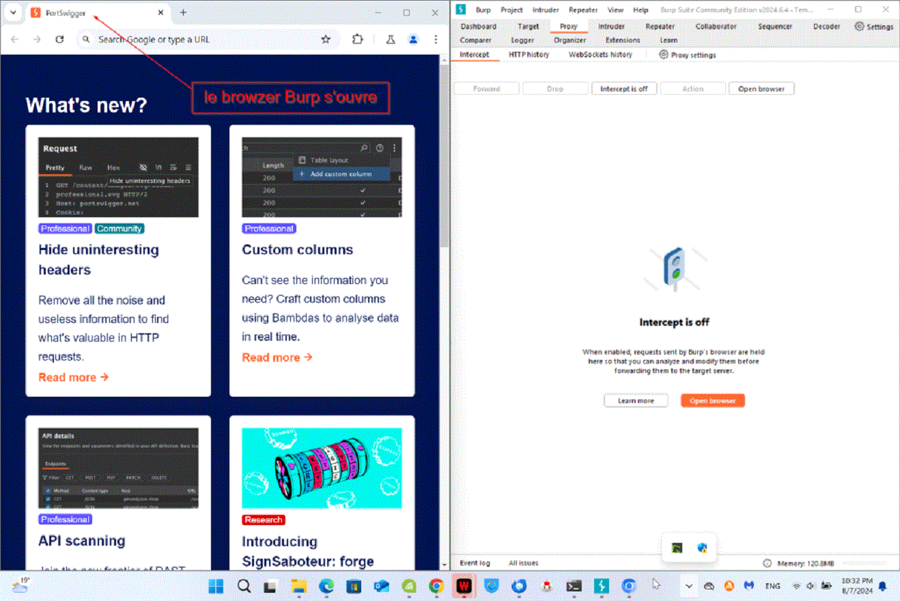Image resolution: width=900 pixels, height=601 pixels.
Task: Expand the browser tab search dropdown
Action: click(x=12, y=13)
